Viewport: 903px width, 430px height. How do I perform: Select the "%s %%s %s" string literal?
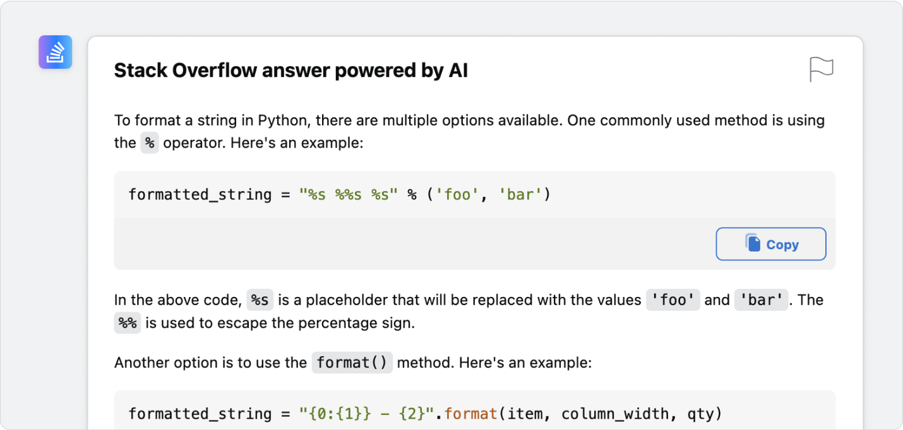coord(350,195)
